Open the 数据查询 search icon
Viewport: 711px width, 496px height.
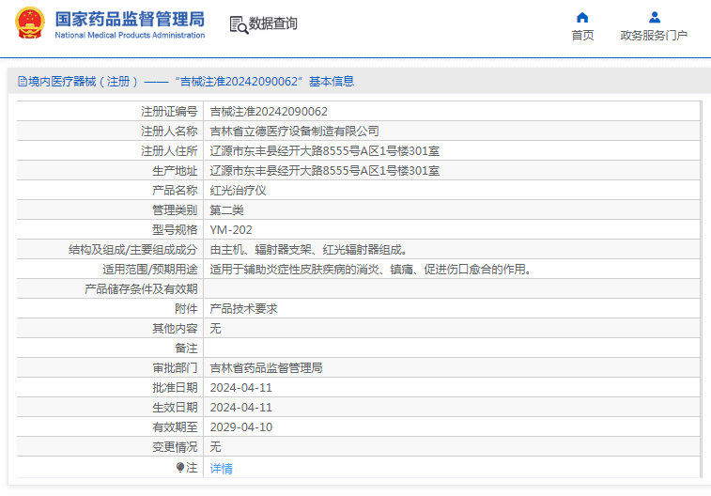pyautogui.click(x=239, y=25)
